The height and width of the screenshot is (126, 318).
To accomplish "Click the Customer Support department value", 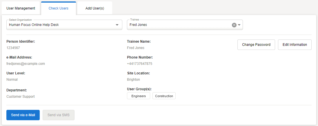I will point(21,97).
